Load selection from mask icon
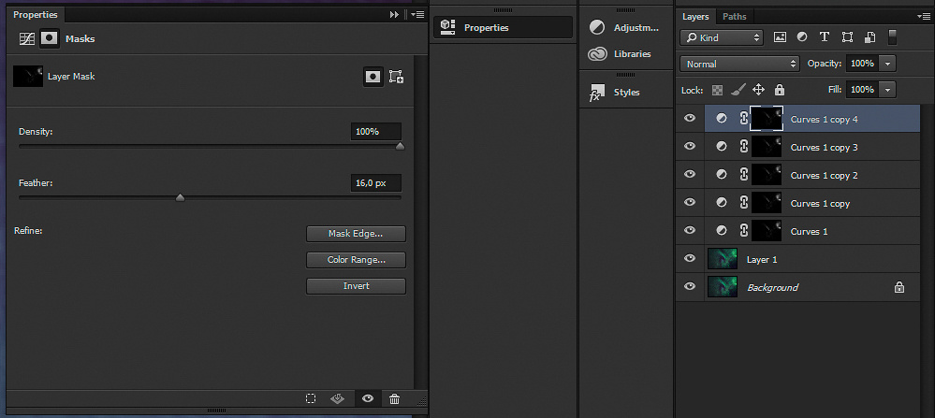Viewport: 935px width, 418px height. click(311, 398)
